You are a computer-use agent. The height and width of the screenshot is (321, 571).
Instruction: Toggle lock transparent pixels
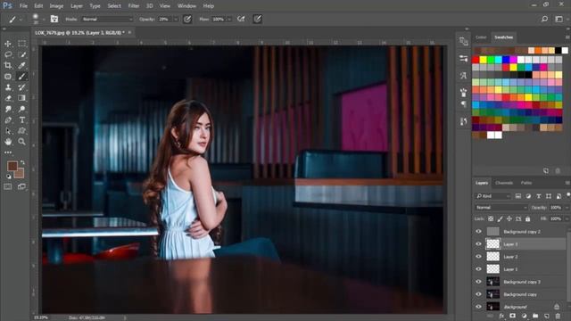pos(491,218)
